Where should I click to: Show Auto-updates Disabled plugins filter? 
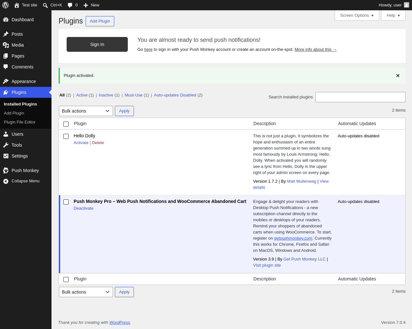pos(175,95)
